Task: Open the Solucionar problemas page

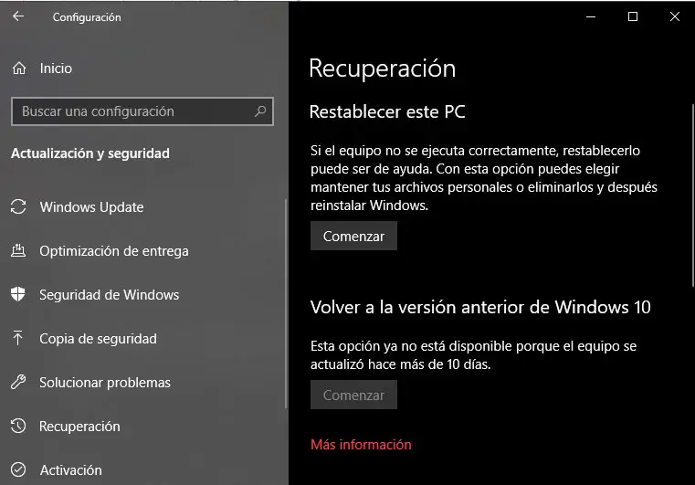Action: (105, 383)
